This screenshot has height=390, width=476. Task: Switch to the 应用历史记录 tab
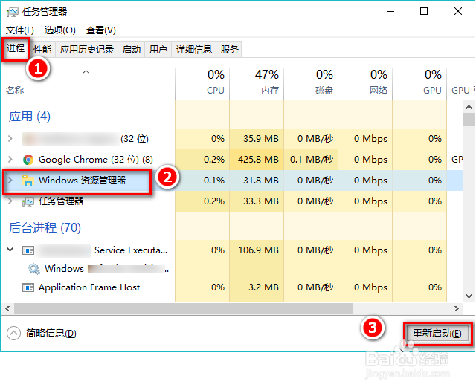click(x=87, y=50)
